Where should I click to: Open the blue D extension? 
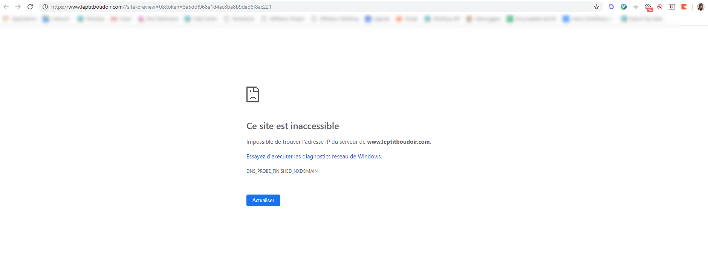point(612,7)
